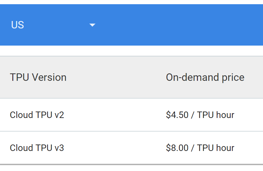Click the white dropdown arrow beside US
The height and width of the screenshot is (171, 263).
point(92,25)
